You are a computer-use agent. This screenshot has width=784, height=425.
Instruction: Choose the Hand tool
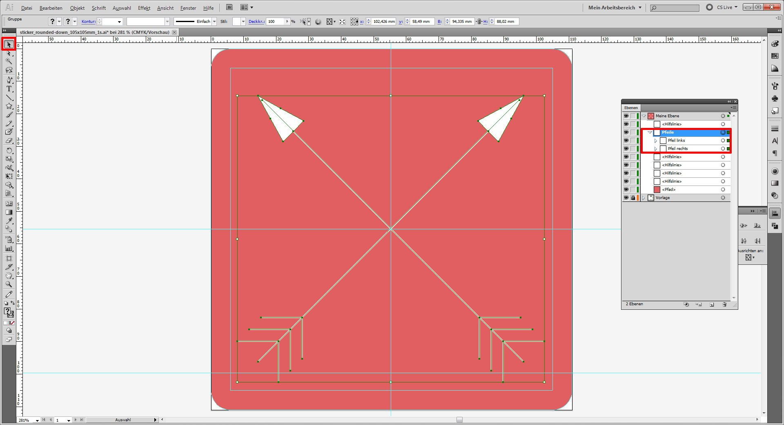pos(9,276)
